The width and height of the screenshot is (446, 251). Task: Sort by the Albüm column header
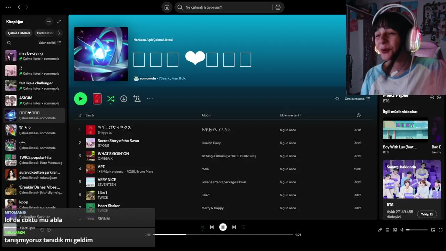(206, 115)
